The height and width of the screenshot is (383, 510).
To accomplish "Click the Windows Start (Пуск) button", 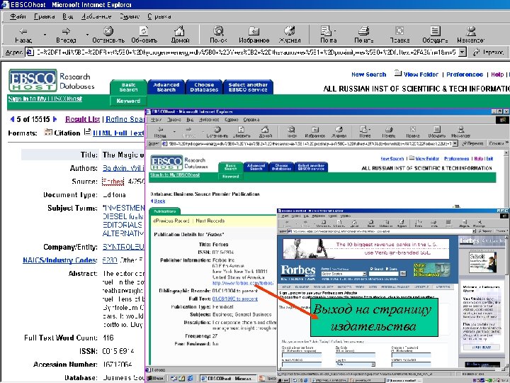I will [x=155, y=379].
